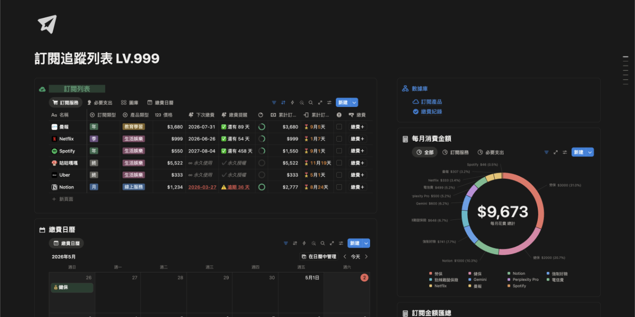The image size is (635, 317).
Task: Open automations lightning in 訂閱列表 toolbar
Action: click(x=292, y=103)
